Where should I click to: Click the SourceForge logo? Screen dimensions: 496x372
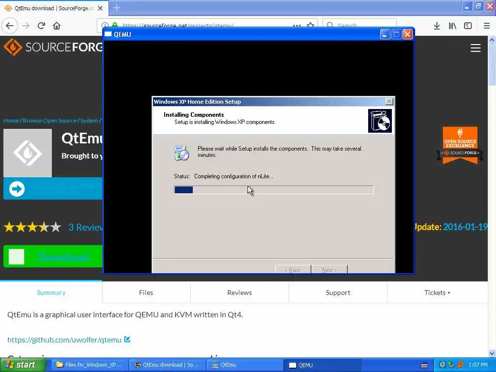52,47
